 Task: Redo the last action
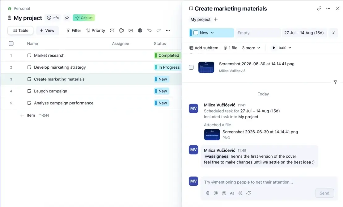click(x=159, y=30)
